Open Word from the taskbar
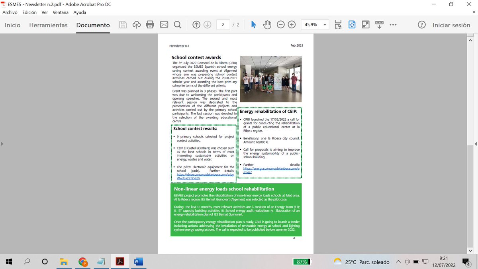This screenshot has width=478, height=269. (x=138, y=262)
